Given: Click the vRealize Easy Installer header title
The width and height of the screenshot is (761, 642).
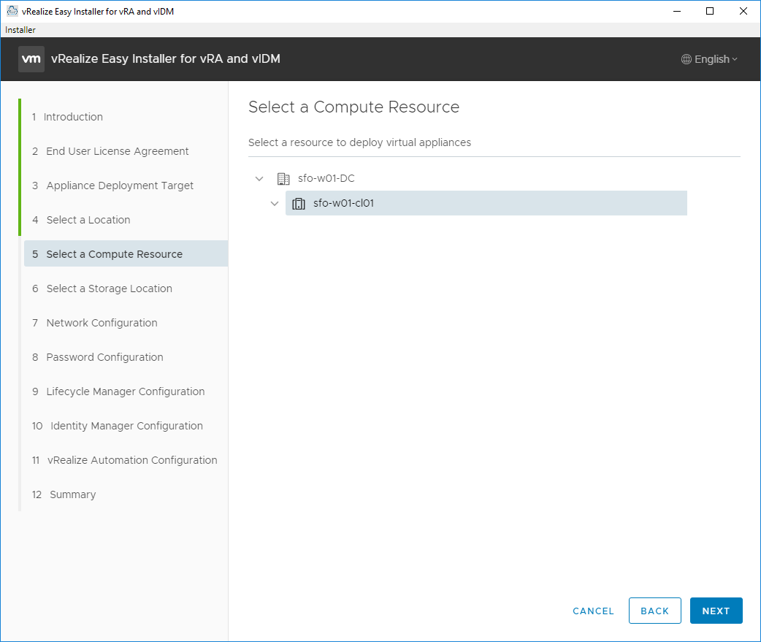Looking at the screenshot, I should click(x=166, y=58).
